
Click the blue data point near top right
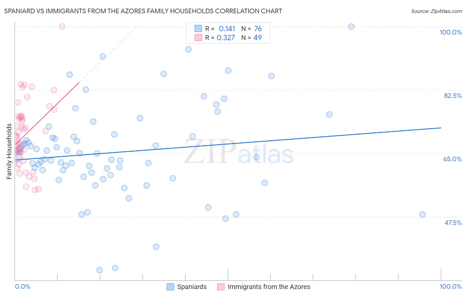[x=351, y=27]
